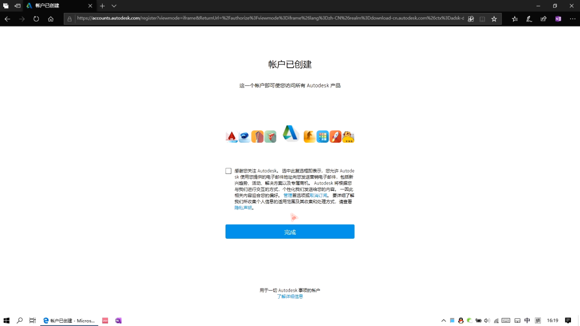Click the browser forward arrow

pos(22,19)
